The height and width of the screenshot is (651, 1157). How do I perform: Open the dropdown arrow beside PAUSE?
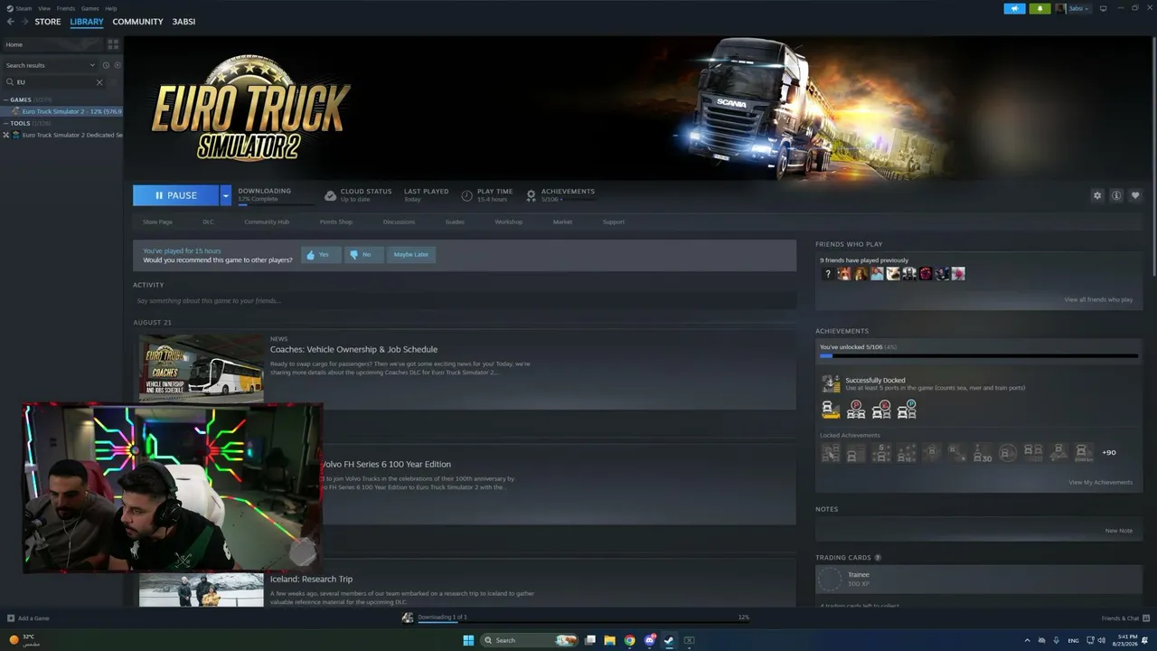pyautogui.click(x=226, y=195)
